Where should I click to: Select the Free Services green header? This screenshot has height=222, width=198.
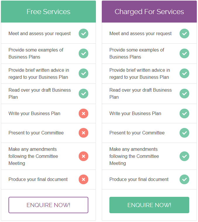(48, 12)
